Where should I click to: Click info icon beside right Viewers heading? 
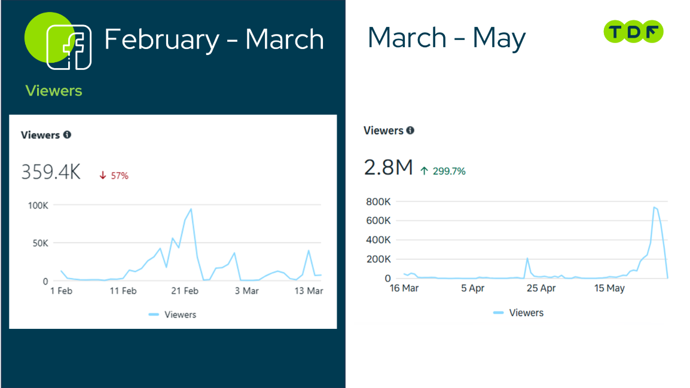point(410,130)
